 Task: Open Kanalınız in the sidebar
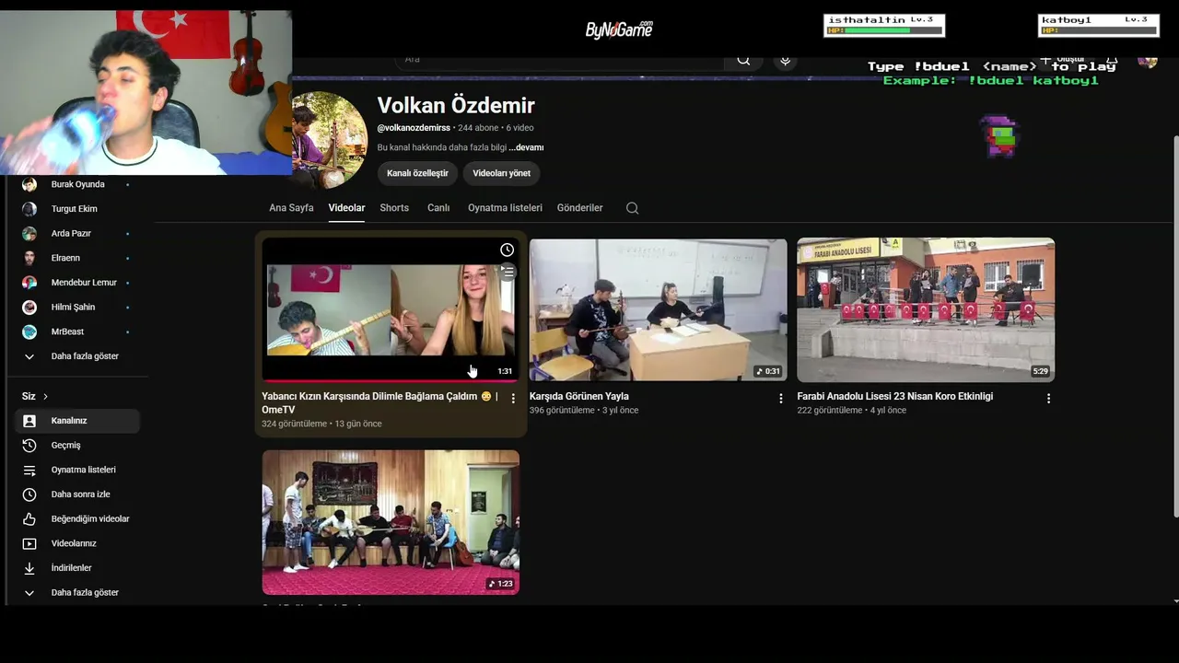[x=77, y=421]
